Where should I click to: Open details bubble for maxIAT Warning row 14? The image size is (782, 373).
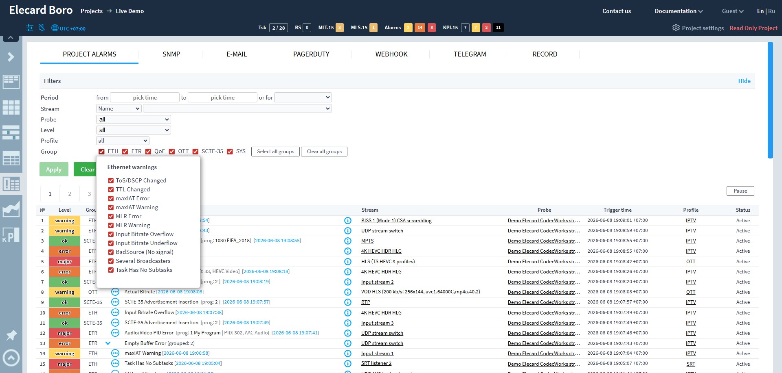(x=115, y=353)
